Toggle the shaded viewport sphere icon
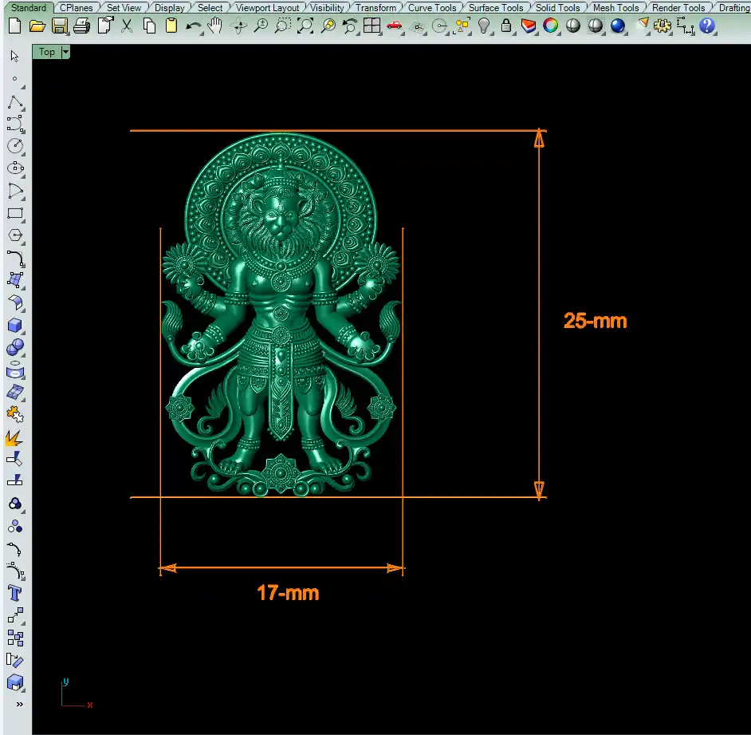This screenshot has width=751, height=735. 572,26
